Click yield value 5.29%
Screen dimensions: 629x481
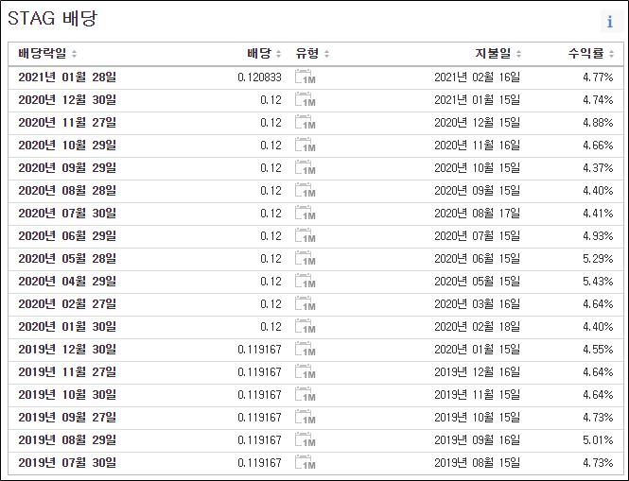coord(598,258)
